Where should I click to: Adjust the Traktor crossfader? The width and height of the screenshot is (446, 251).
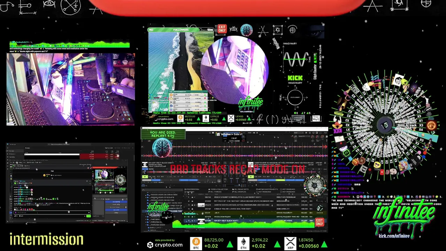234,185
